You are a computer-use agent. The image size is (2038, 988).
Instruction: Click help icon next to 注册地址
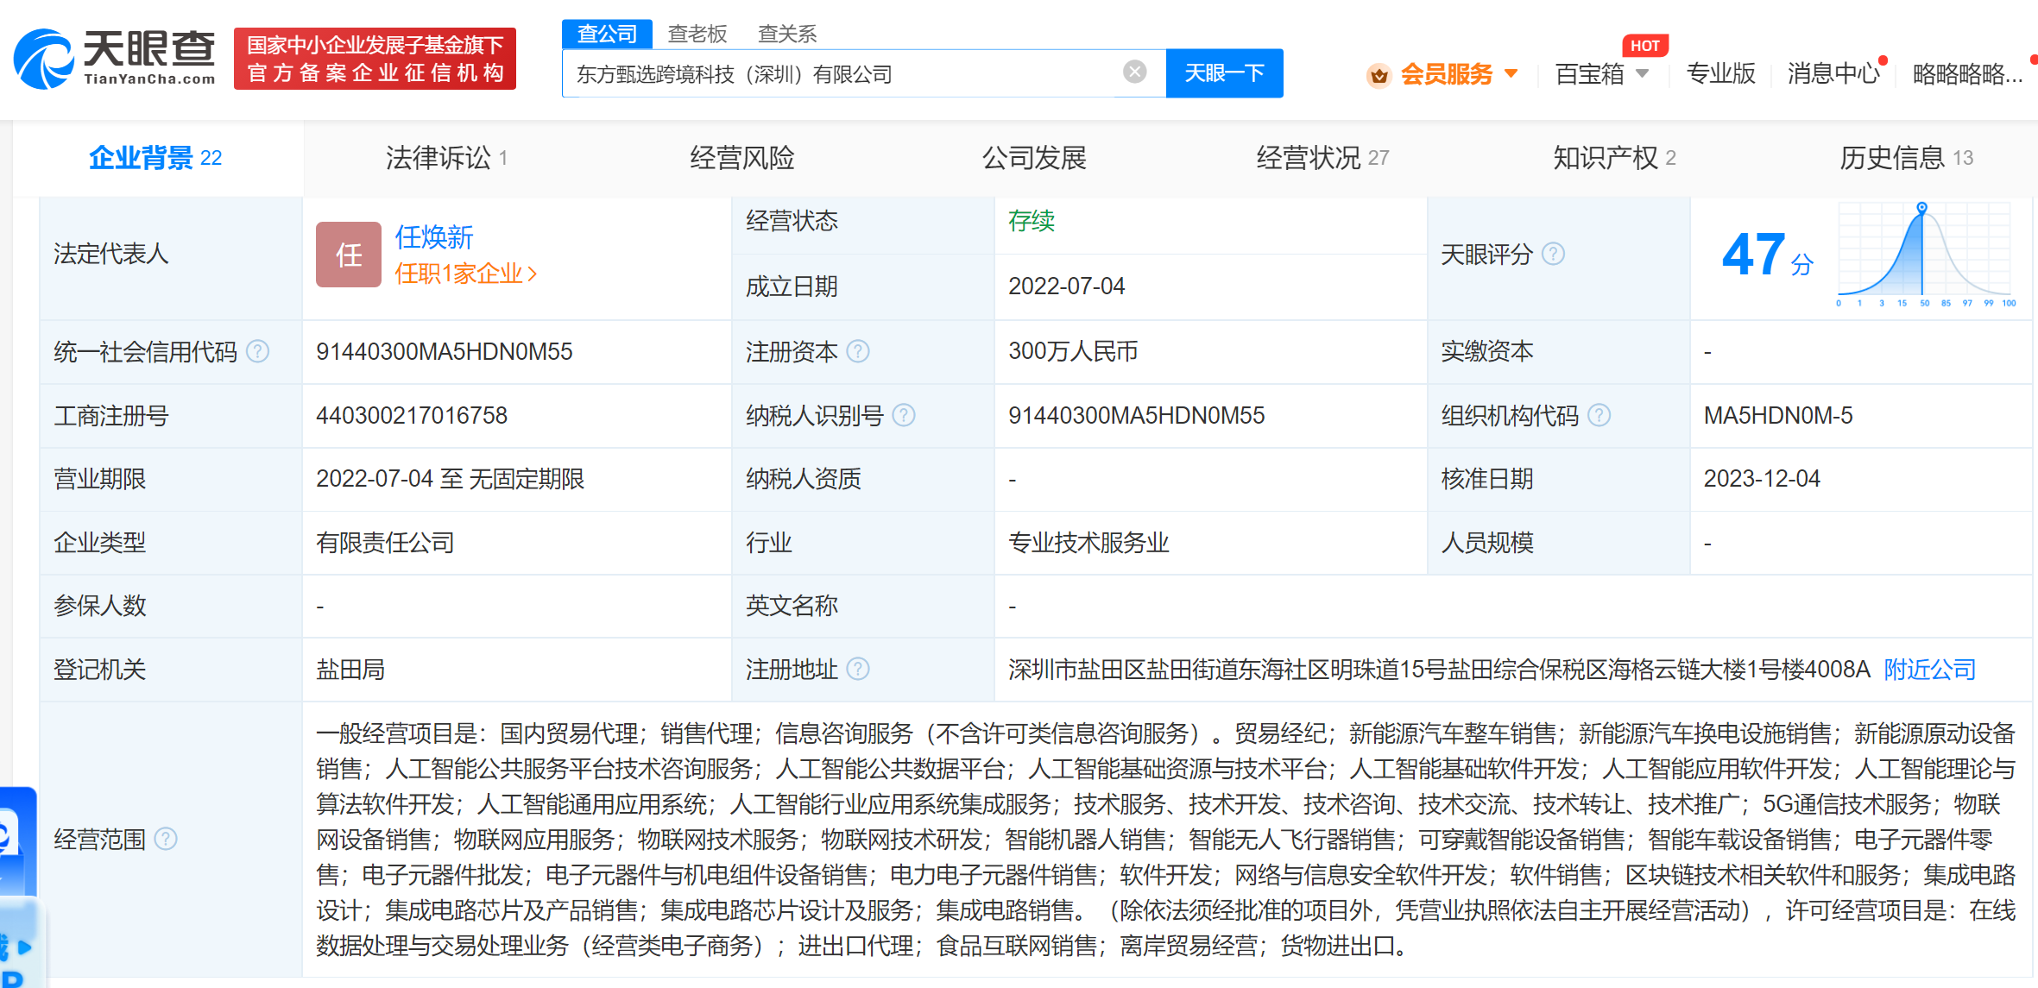click(857, 669)
